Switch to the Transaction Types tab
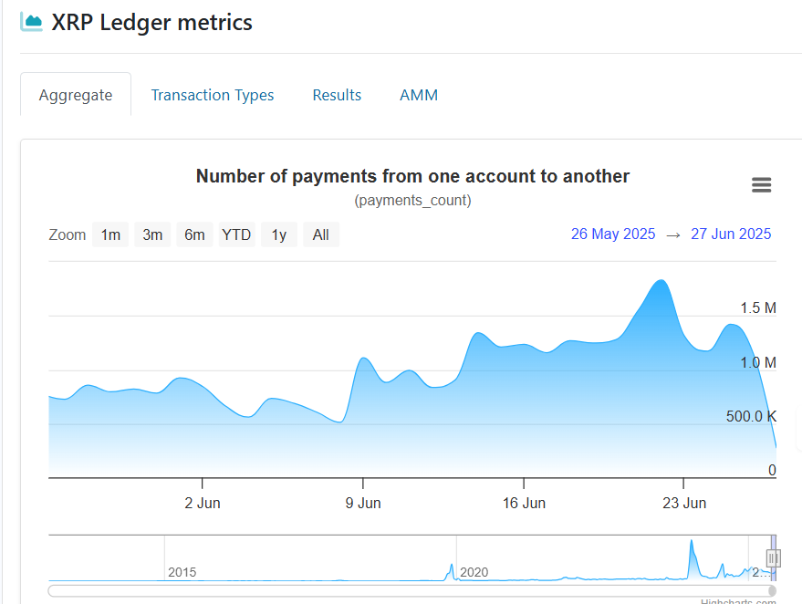802x604 pixels. click(x=213, y=95)
